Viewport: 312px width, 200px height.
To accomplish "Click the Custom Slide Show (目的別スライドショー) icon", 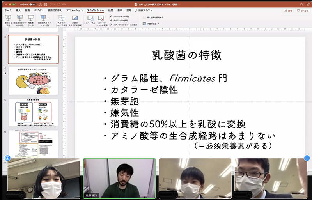I will point(43,18).
